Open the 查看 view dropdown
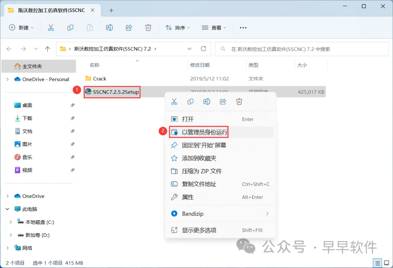The image size is (393, 268). (214, 28)
